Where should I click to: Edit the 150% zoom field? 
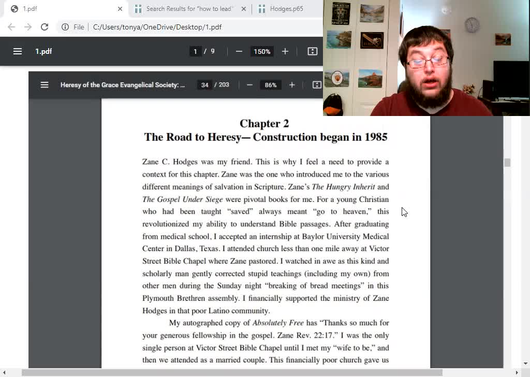pos(262,51)
